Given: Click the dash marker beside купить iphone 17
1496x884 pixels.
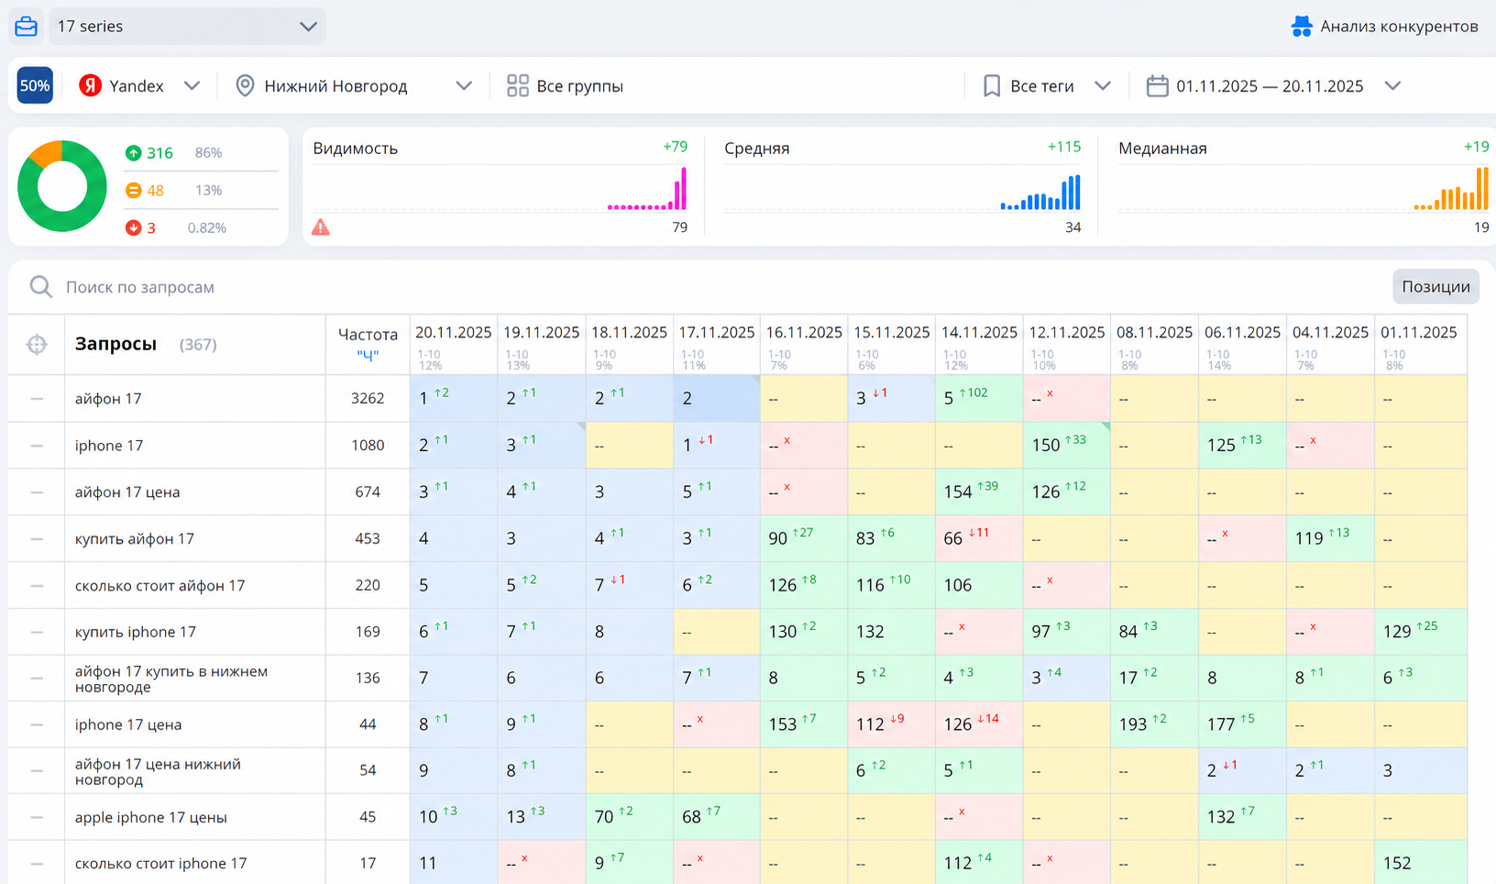Looking at the screenshot, I should [x=37, y=632].
